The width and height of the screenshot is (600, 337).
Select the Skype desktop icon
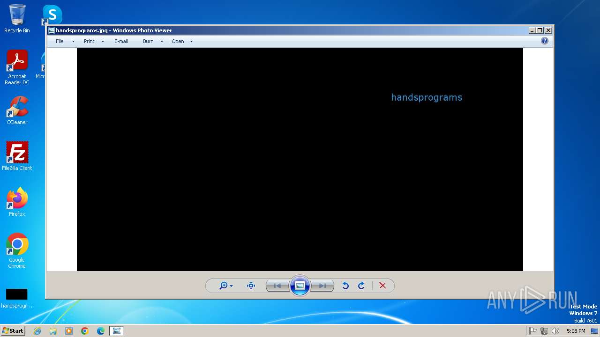[52, 15]
